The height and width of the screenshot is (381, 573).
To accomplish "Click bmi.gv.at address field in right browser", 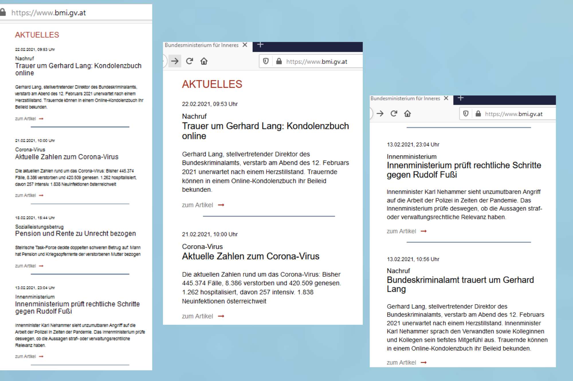I will (x=513, y=114).
